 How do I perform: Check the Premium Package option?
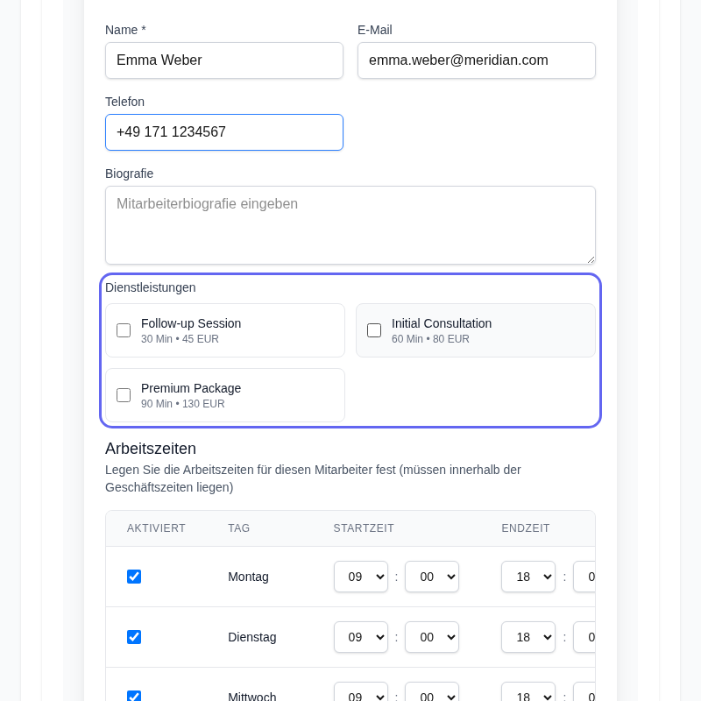tap(124, 395)
